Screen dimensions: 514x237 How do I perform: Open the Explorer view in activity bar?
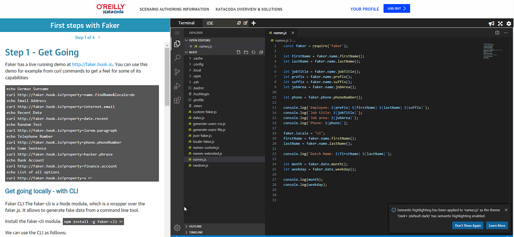coord(177,44)
